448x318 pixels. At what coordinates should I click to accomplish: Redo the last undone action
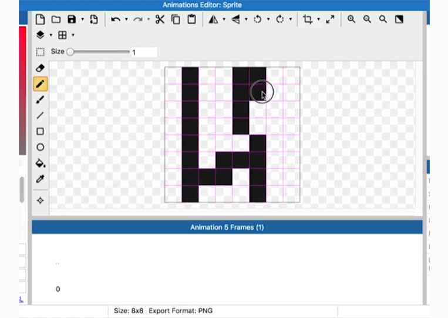138,19
